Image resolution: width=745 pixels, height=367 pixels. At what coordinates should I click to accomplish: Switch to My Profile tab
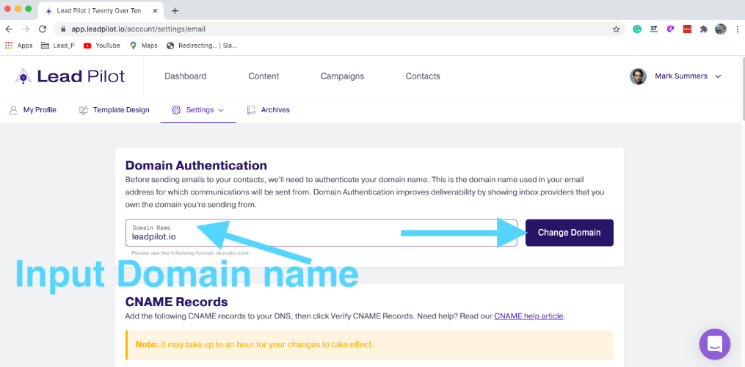[33, 110]
